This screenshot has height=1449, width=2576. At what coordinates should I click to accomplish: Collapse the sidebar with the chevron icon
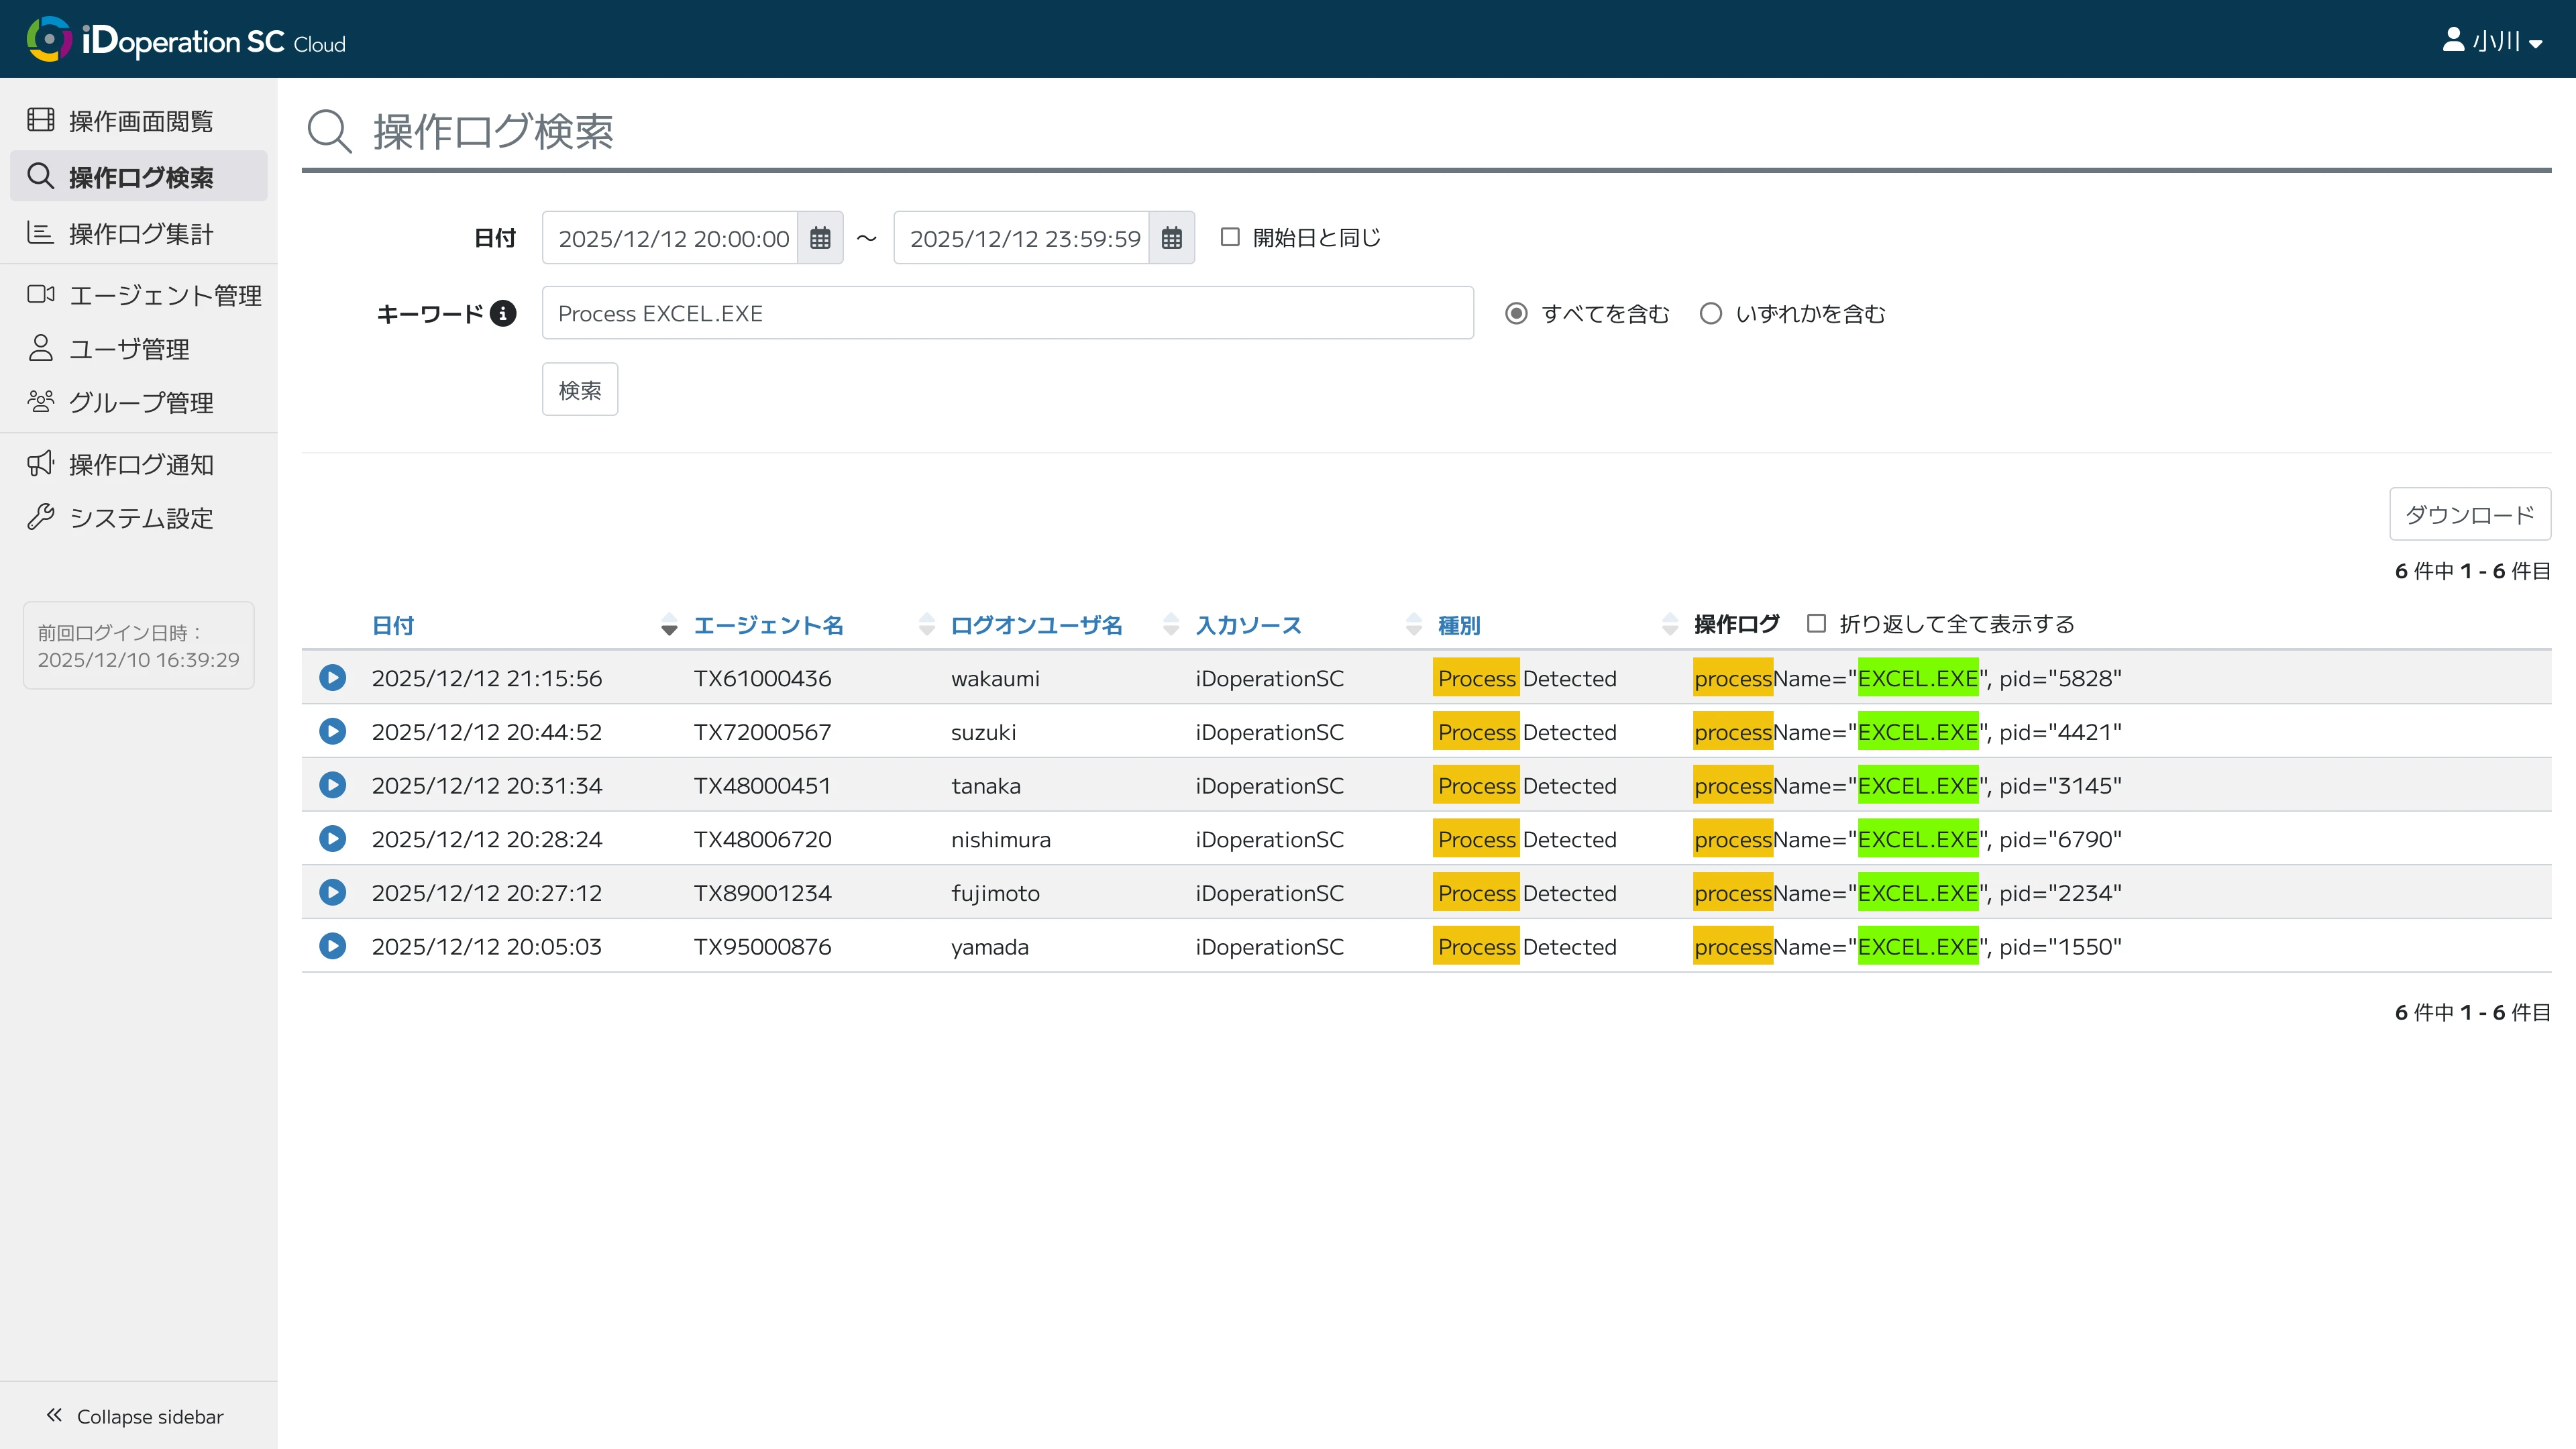coord(54,1415)
